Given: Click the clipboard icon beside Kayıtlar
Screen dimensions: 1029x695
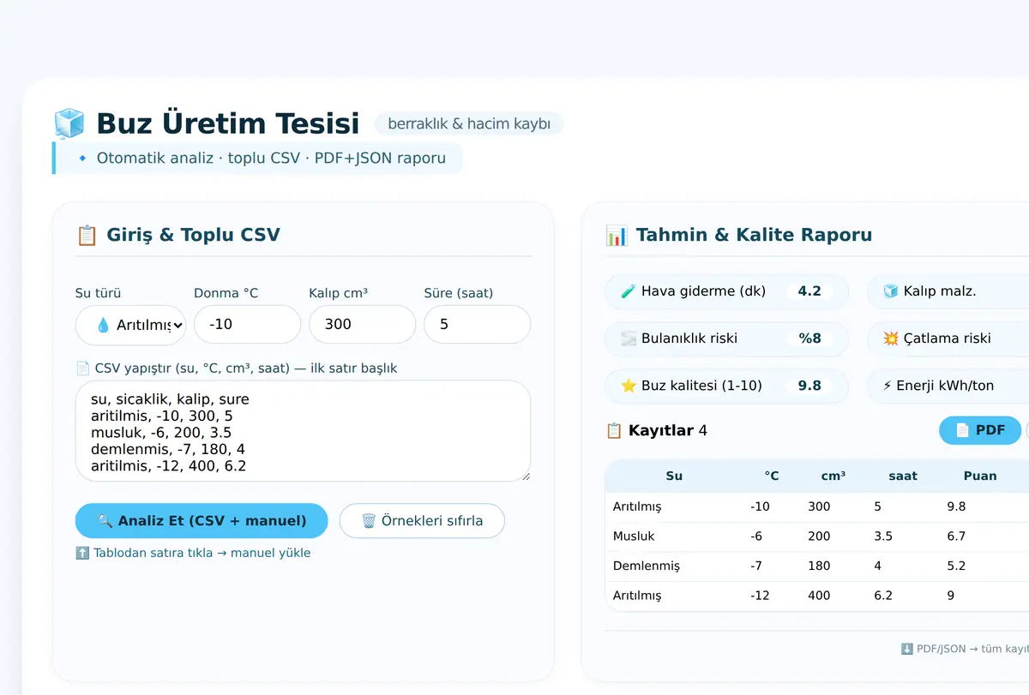Looking at the screenshot, I should point(614,430).
